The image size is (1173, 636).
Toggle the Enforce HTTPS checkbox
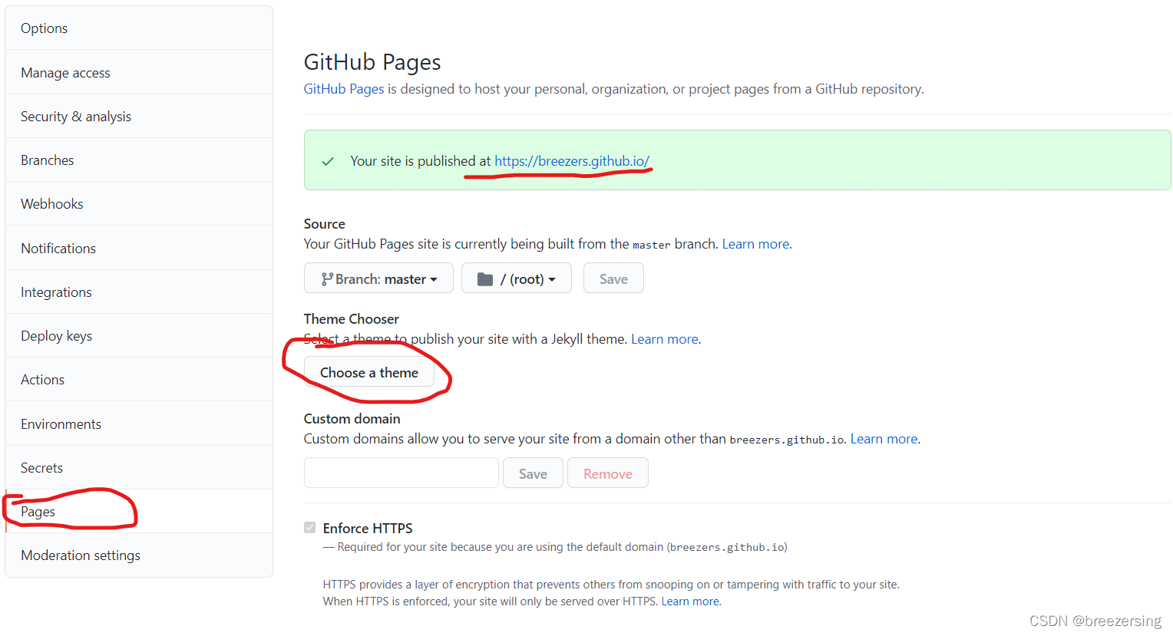click(x=310, y=528)
